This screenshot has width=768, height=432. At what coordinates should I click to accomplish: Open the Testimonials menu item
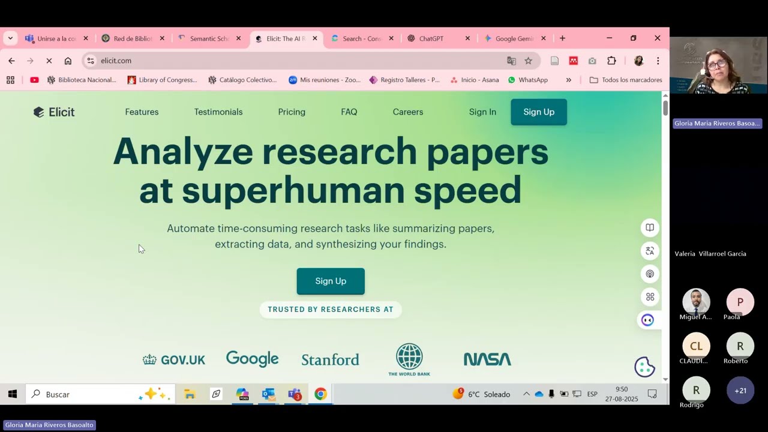[218, 112]
